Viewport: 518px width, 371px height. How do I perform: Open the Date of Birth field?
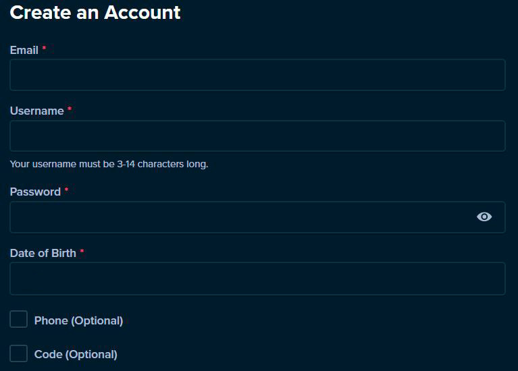point(258,279)
